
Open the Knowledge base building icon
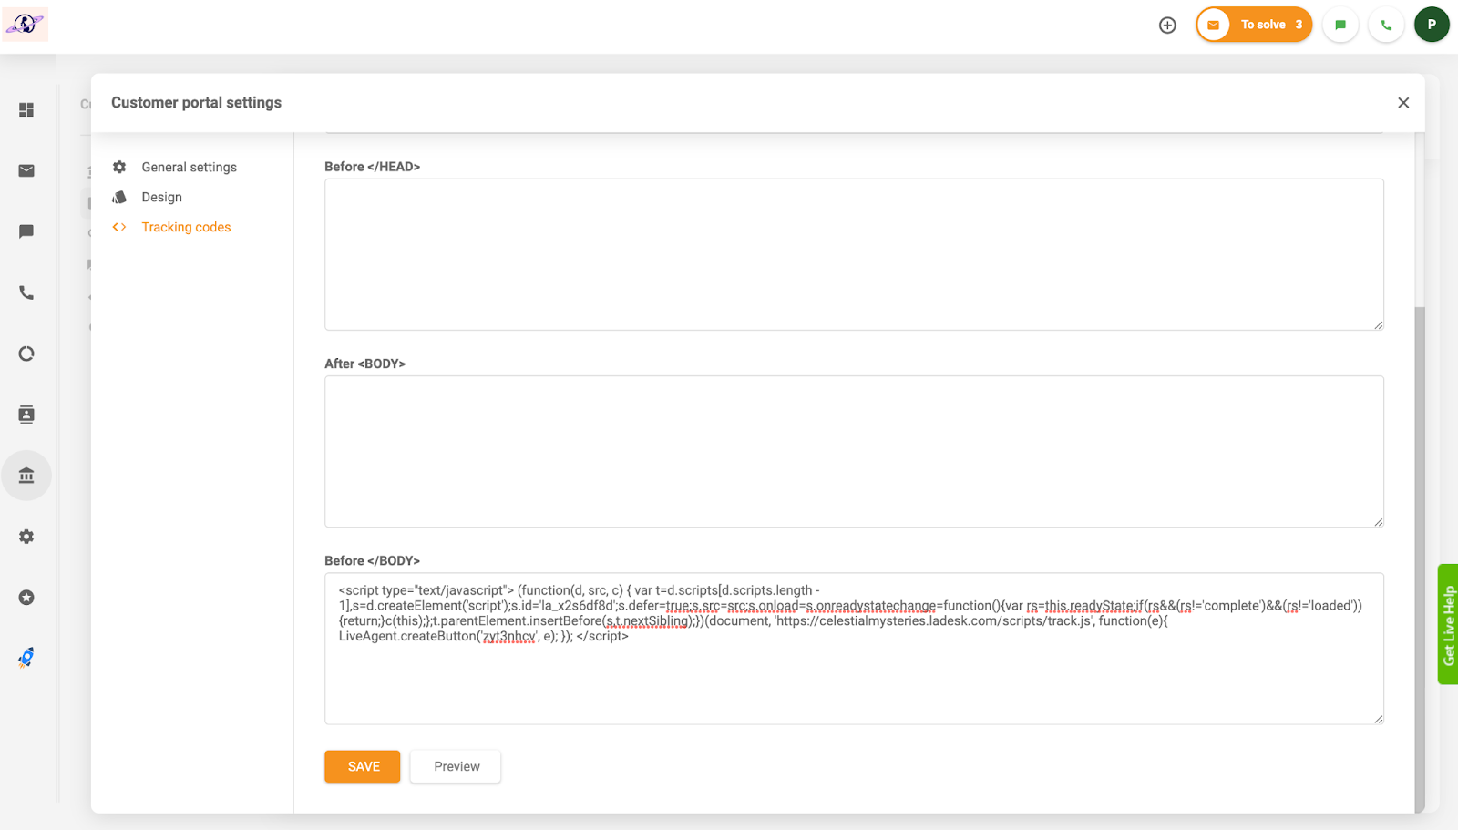26,476
